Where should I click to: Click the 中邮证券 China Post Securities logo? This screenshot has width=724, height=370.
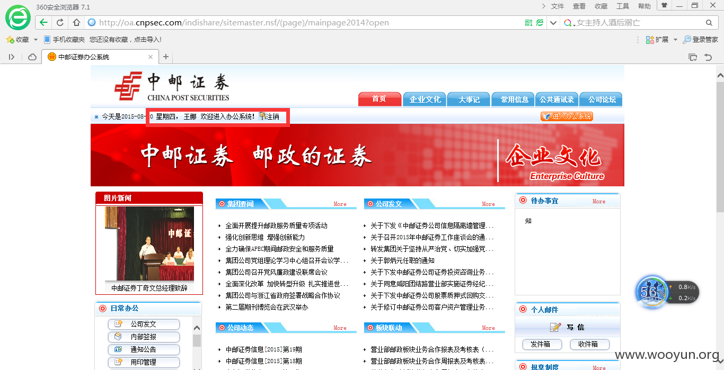(x=172, y=86)
